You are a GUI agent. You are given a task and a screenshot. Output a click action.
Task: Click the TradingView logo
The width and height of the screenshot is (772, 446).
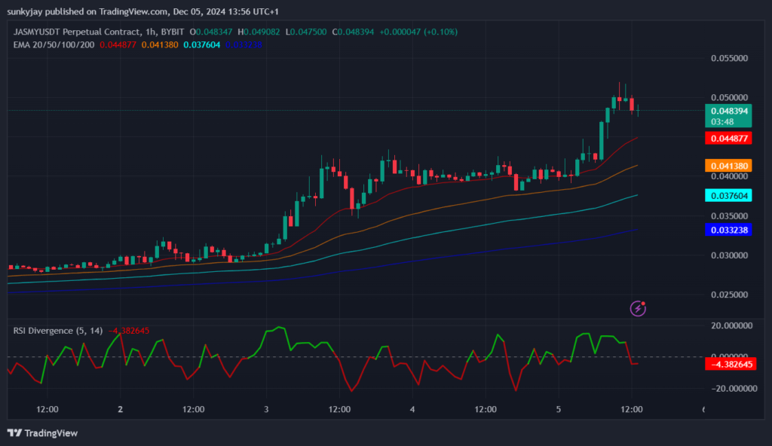(x=42, y=433)
